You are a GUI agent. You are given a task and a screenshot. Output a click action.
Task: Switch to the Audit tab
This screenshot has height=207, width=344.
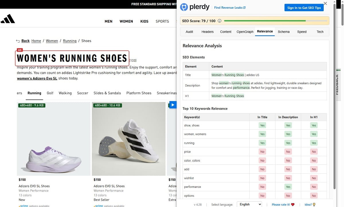[189, 32]
